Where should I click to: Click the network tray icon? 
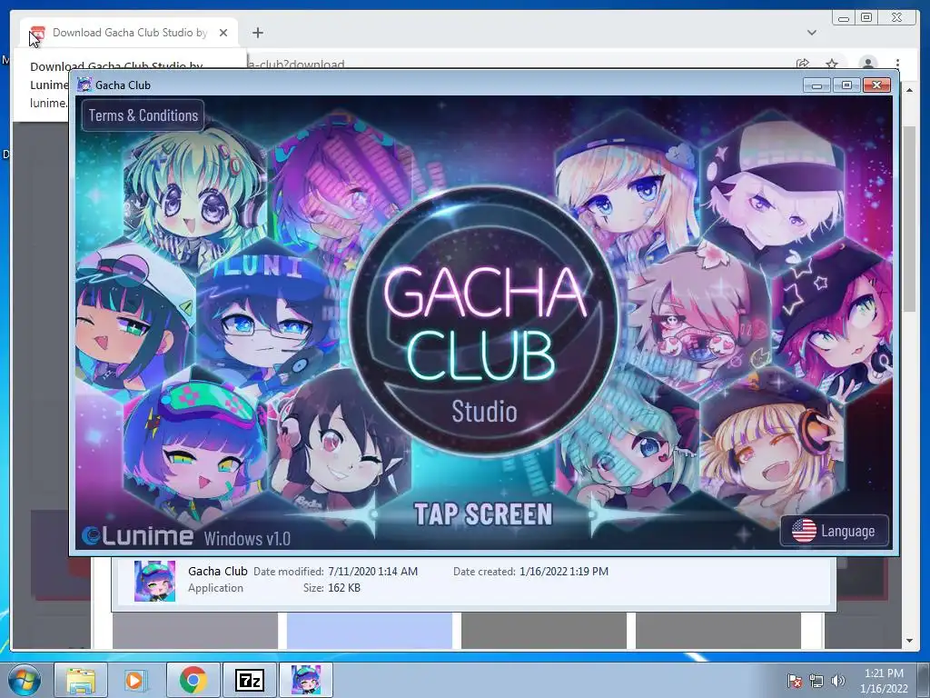click(816, 681)
